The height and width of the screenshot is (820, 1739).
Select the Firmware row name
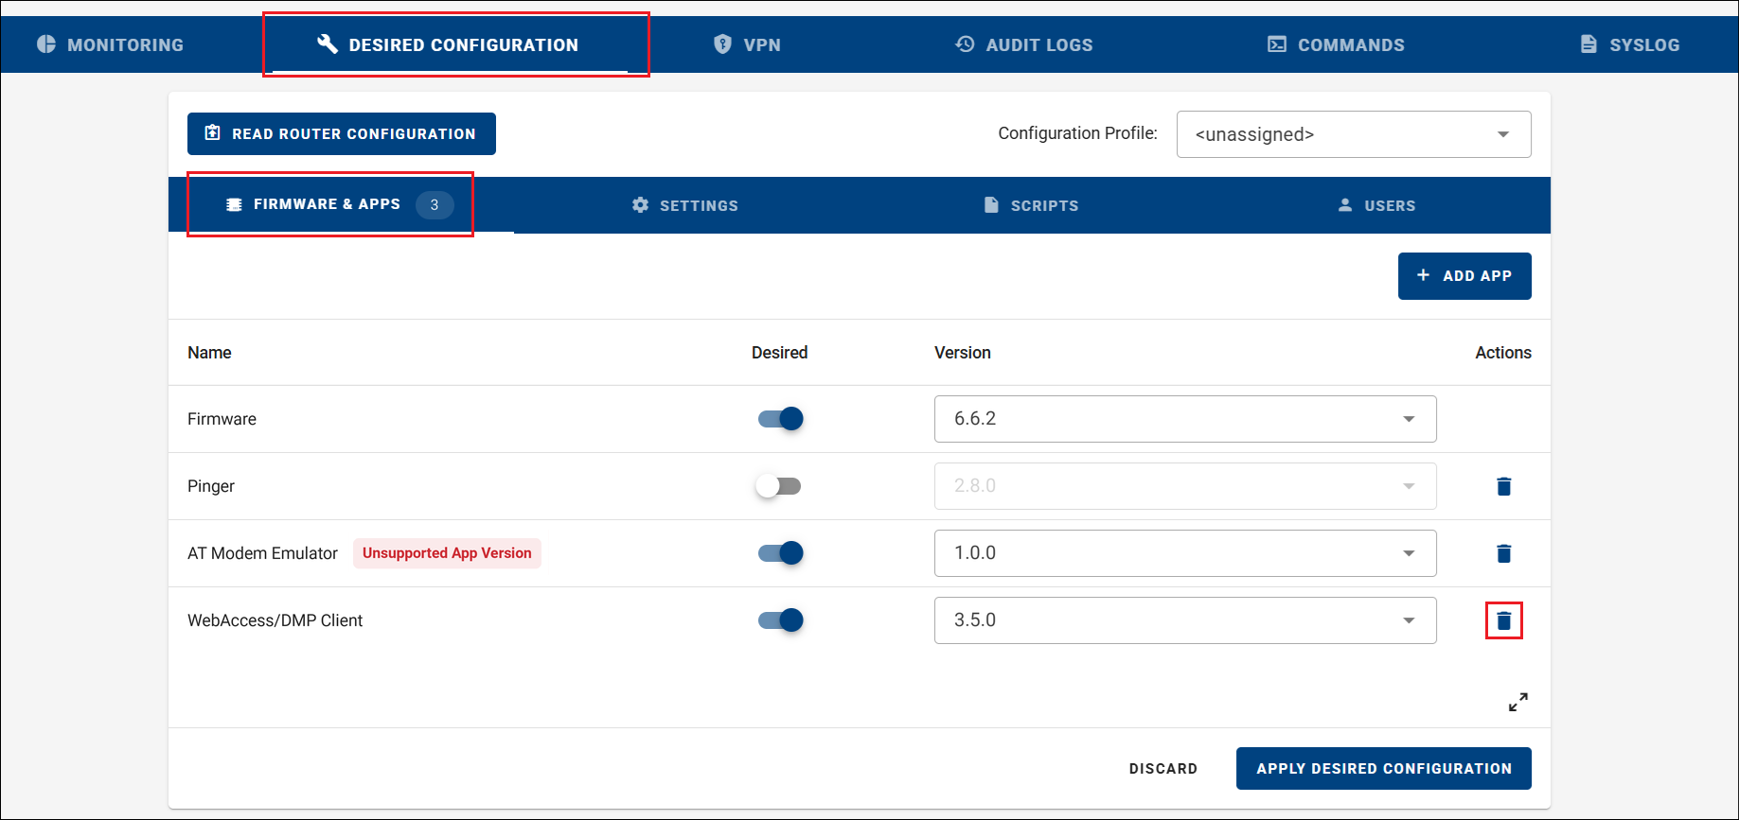222,419
